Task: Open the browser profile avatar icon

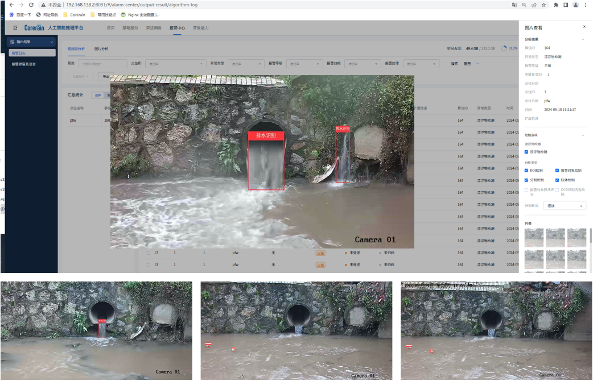Action: coord(576,5)
